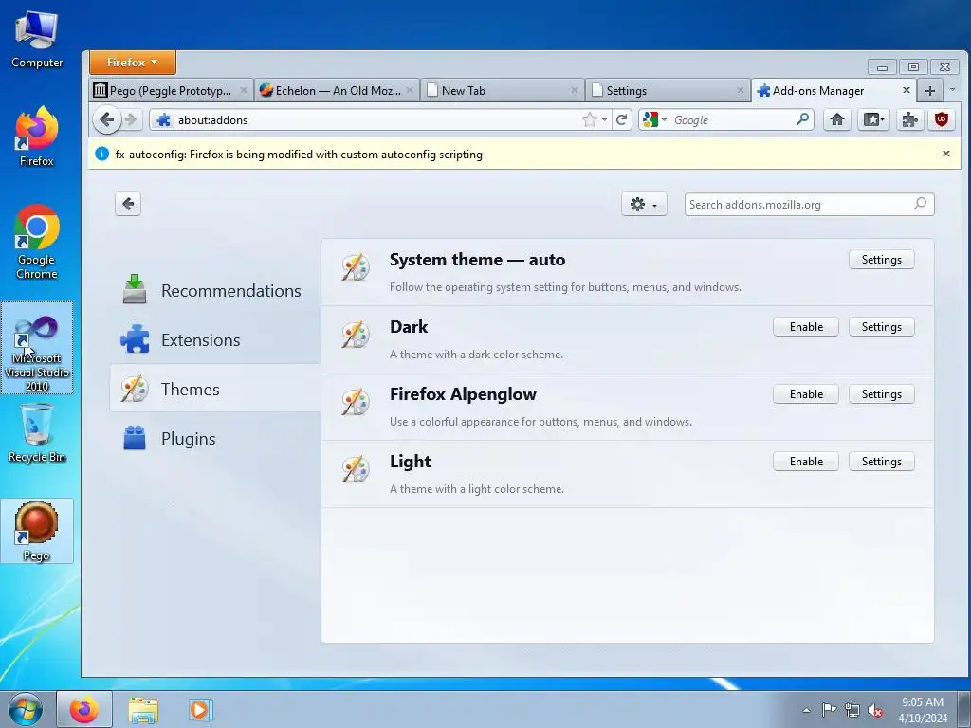Open the bookmarks menu toolbar button
Viewport: 971px width, 728px height.
tap(873, 119)
